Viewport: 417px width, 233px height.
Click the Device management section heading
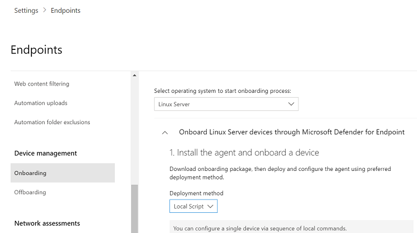point(46,153)
